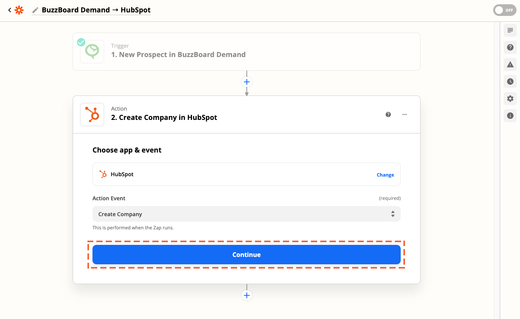Open the Zapier logo home icon

point(19,10)
